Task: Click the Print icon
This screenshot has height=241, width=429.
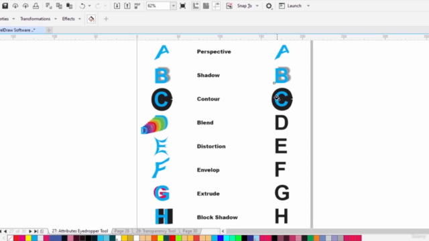Action: click(x=36, y=6)
